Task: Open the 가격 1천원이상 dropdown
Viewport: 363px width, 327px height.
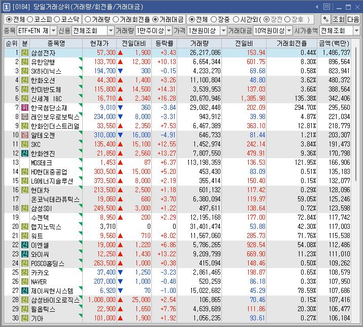Action: pos(223,31)
